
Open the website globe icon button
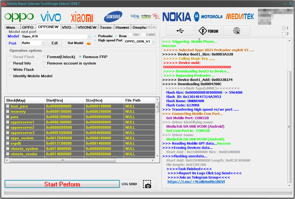click(x=237, y=31)
